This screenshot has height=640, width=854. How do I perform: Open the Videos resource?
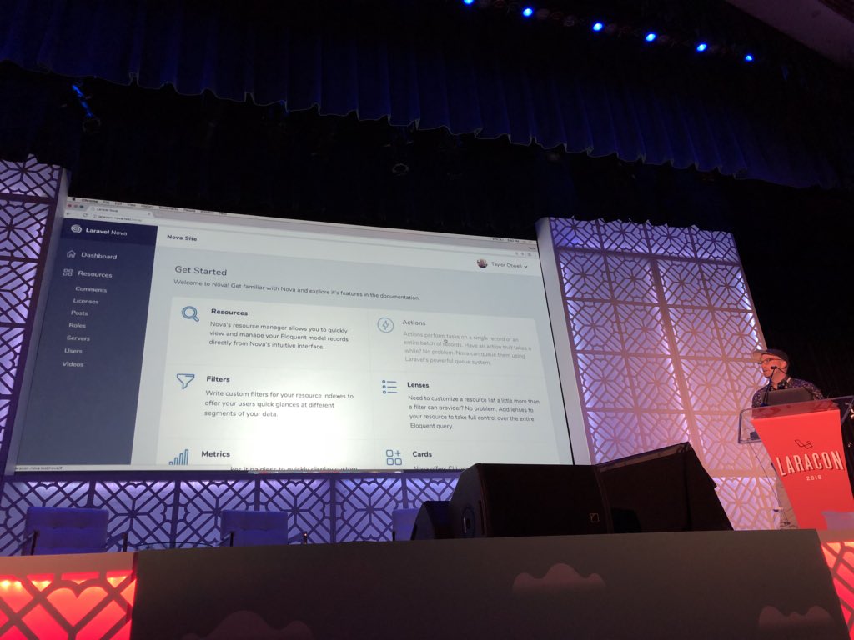click(73, 364)
